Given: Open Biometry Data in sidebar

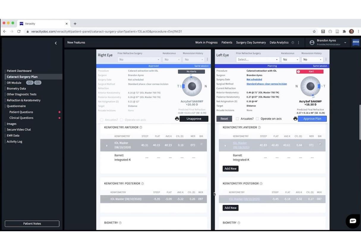Looking at the screenshot, I should pos(16,89).
